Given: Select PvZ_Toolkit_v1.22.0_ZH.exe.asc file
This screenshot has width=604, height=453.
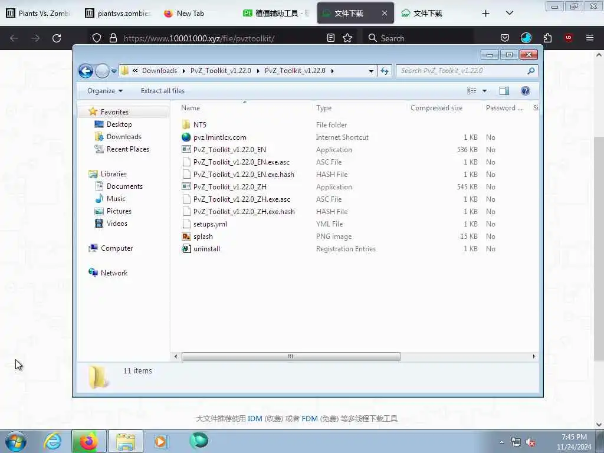Looking at the screenshot, I should point(241,199).
